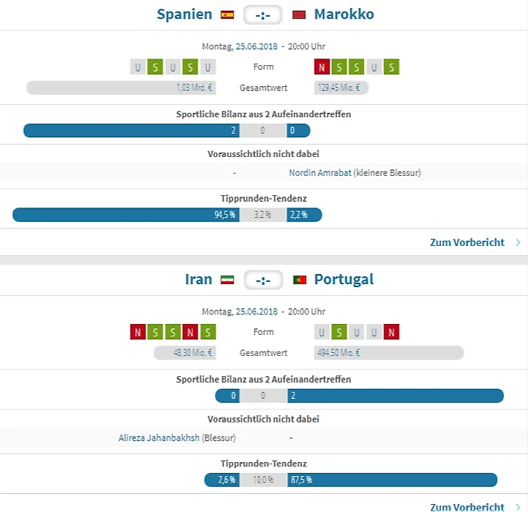528x512 pixels.
Task: Open the Spanien–Marokko score box
Action: coord(263,14)
